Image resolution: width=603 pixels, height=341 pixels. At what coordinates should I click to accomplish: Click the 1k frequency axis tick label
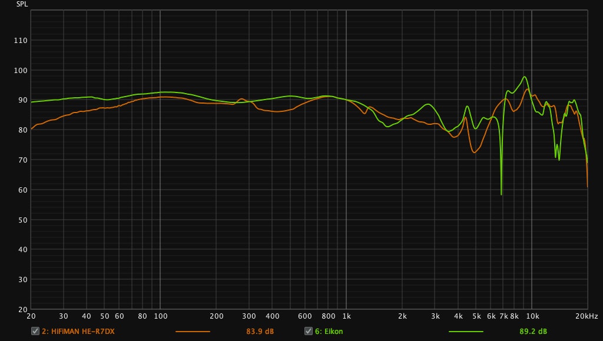click(346, 316)
